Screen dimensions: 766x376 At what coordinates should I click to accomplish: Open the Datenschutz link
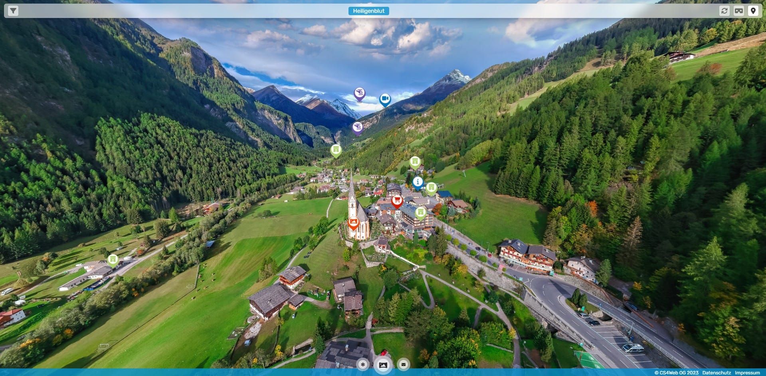[717, 372]
